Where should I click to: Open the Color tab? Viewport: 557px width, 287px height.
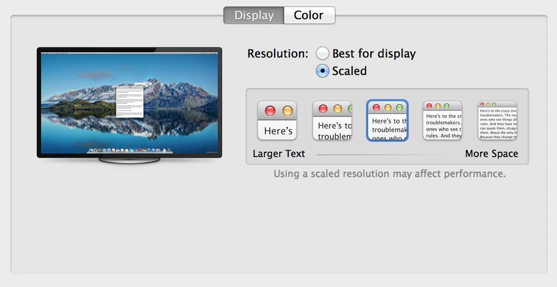click(x=309, y=15)
